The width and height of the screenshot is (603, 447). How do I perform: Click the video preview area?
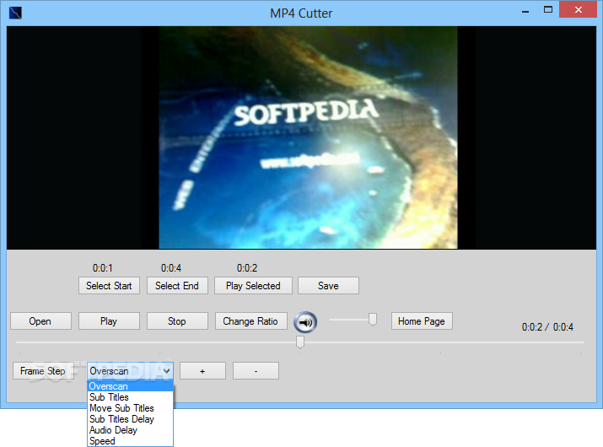[x=301, y=137]
